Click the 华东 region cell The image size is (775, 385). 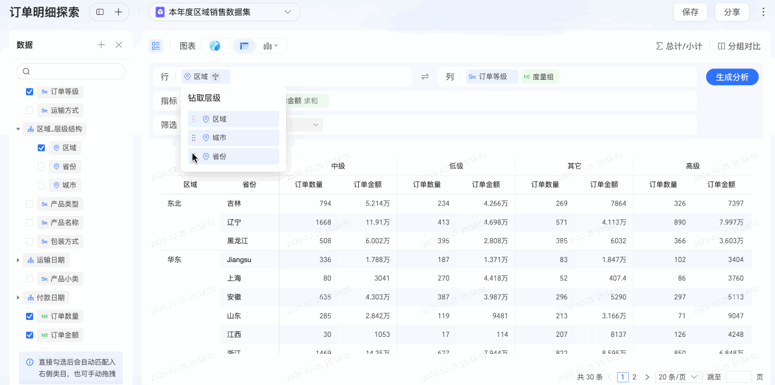174,259
